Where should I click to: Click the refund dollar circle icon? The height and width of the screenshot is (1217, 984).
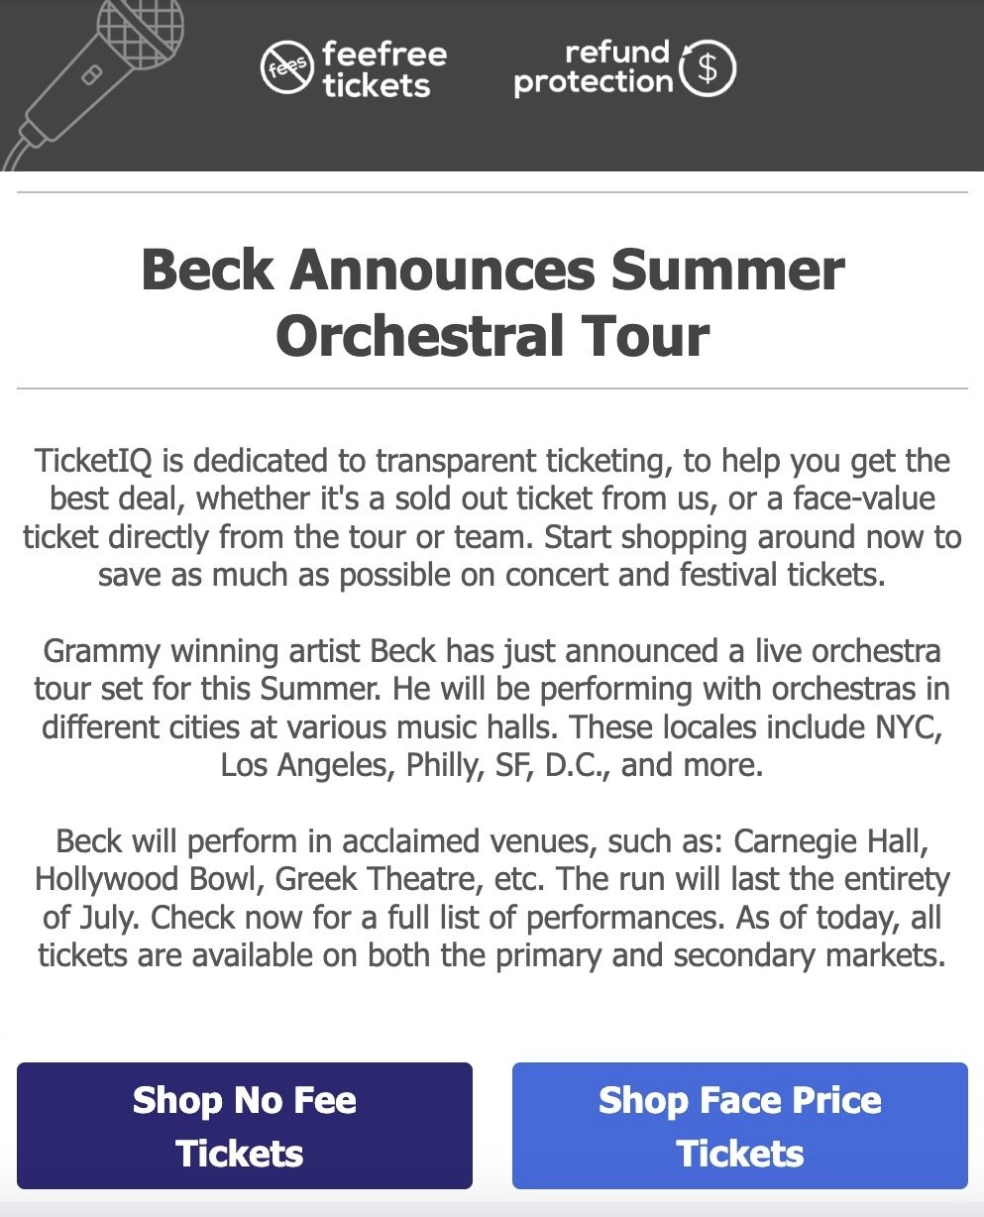tap(710, 67)
